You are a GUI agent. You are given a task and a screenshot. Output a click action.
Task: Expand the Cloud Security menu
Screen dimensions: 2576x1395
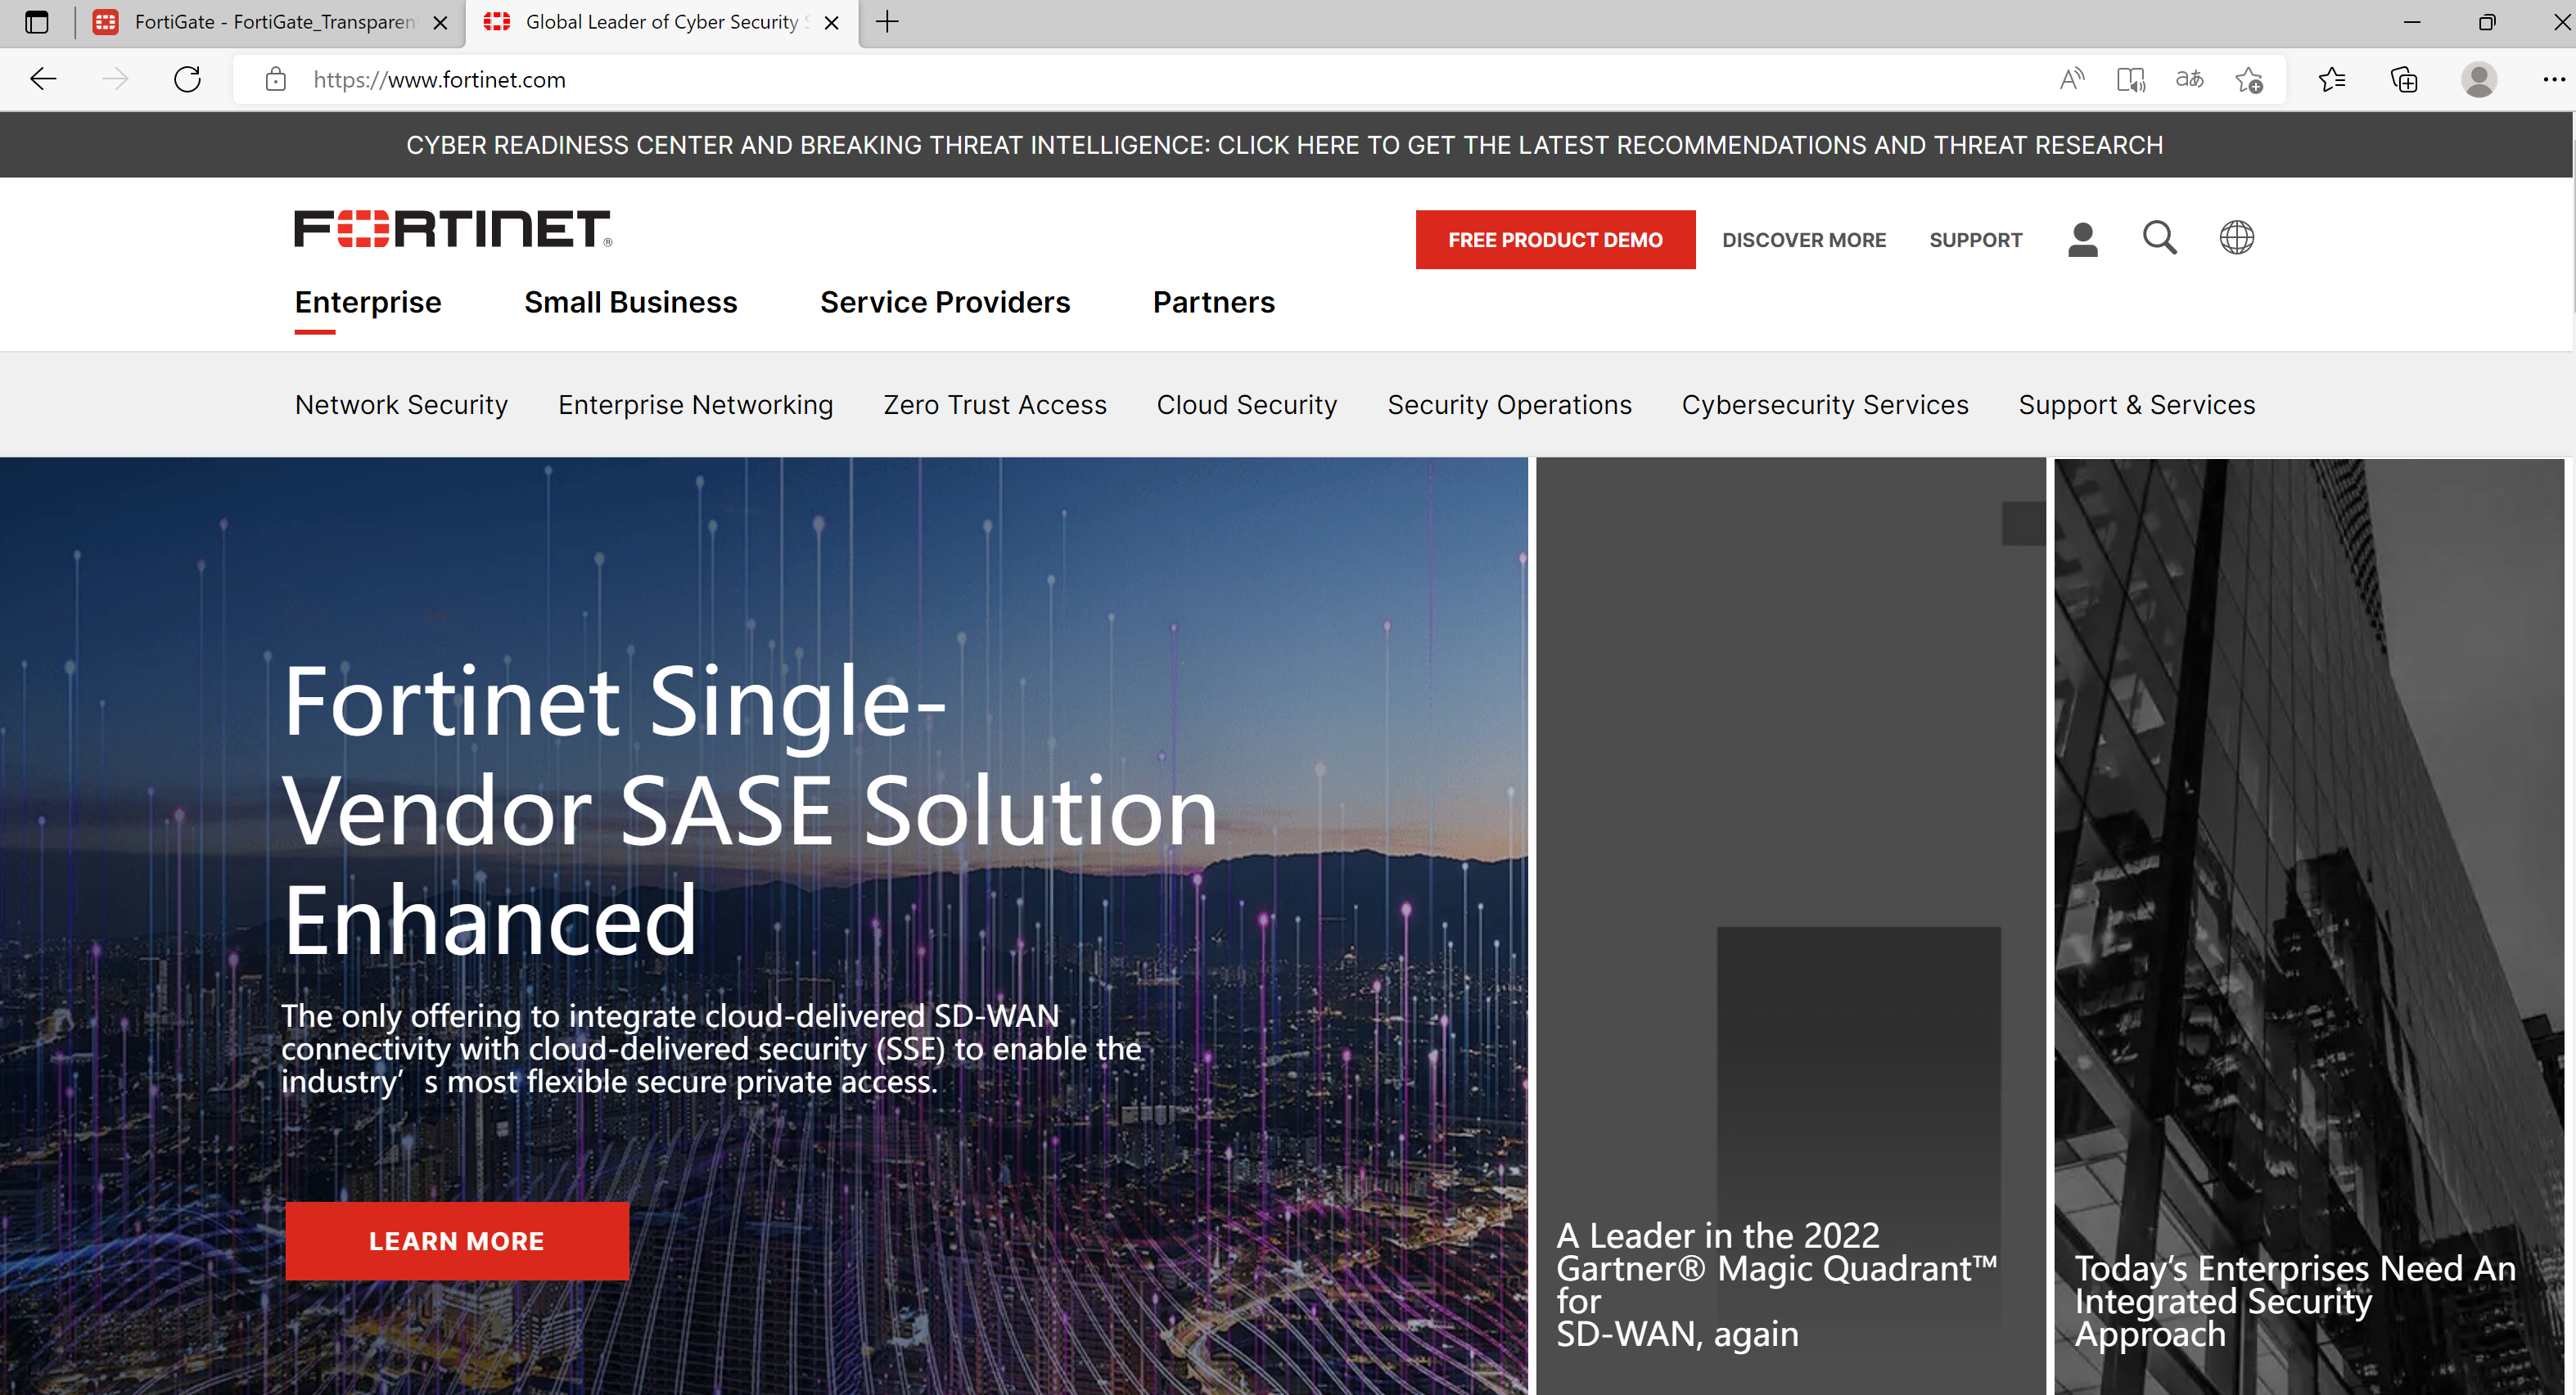point(1246,405)
